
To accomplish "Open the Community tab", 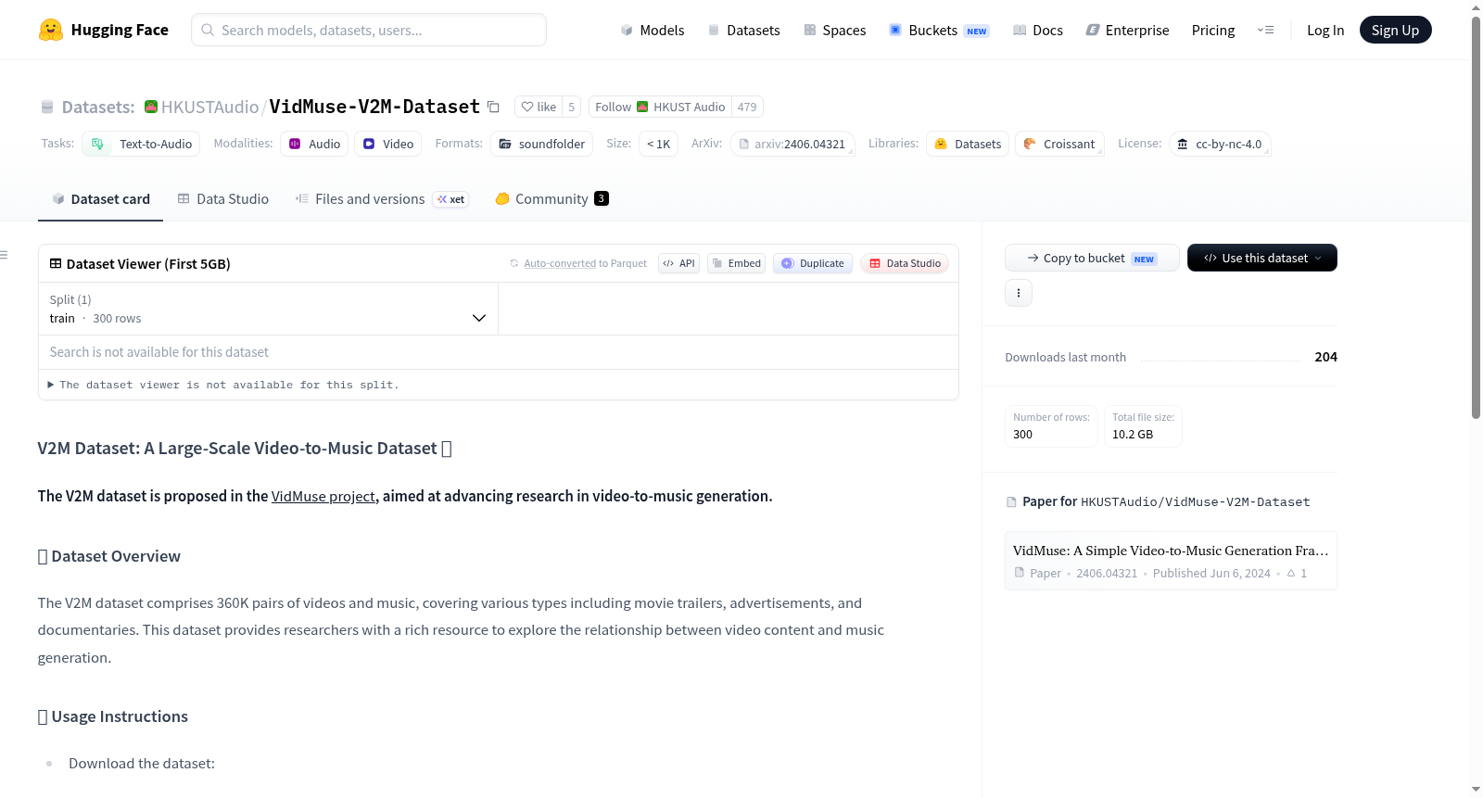I will tap(552, 198).
